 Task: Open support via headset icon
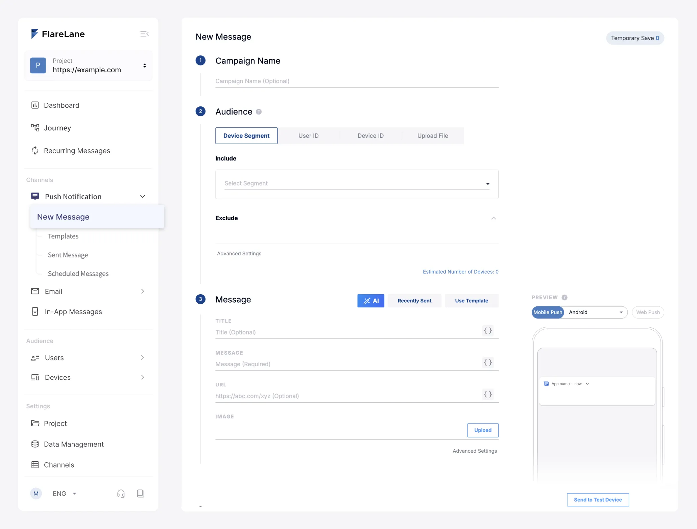(x=121, y=494)
